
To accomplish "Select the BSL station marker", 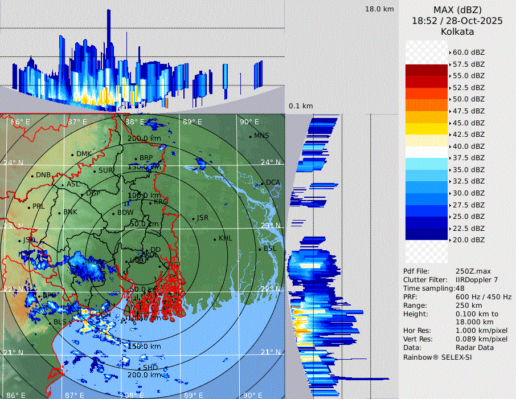I will (x=260, y=250).
